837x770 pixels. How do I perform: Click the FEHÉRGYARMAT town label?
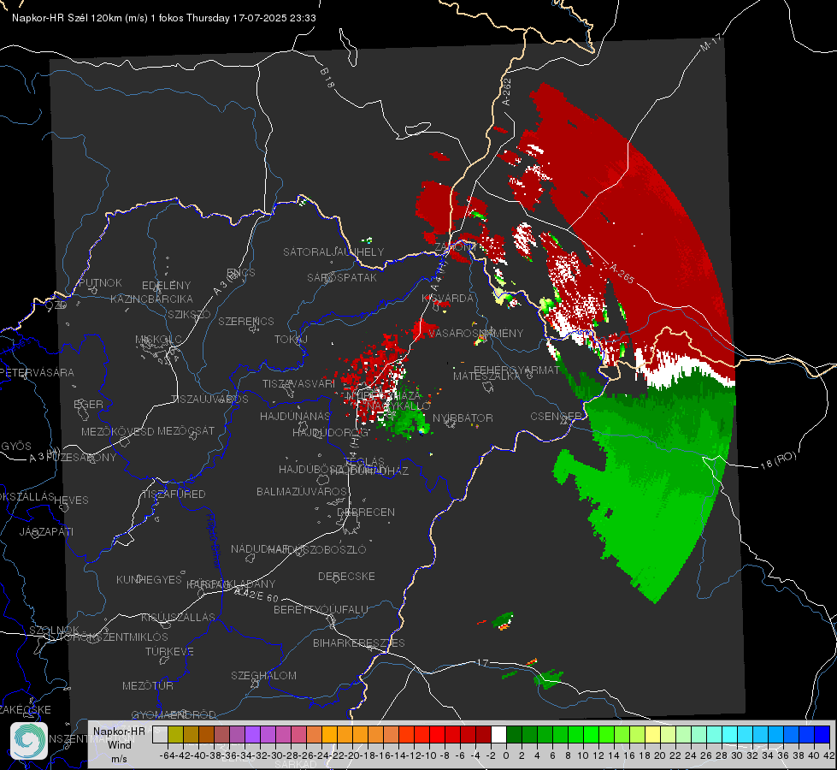[x=516, y=370]
